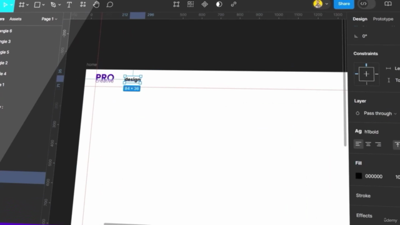Screen dimensions: 400x225
Task: Click the layer blend mode drop icon
Action: 357,113
